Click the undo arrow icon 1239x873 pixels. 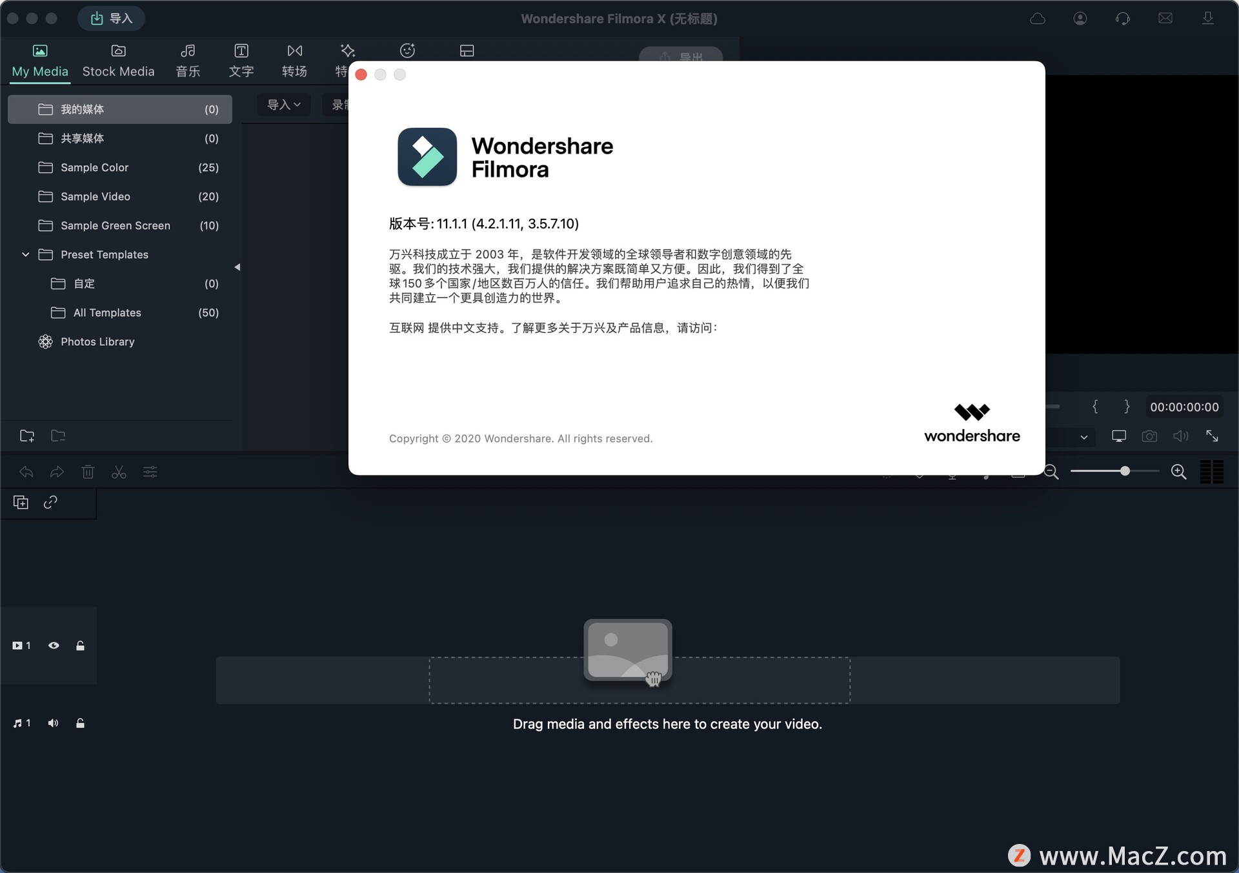[26, 472]
